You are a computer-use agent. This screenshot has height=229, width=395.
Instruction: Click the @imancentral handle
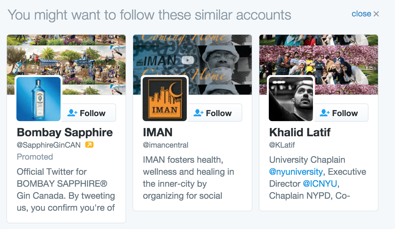pyautogui.click(x=166, y=145)
